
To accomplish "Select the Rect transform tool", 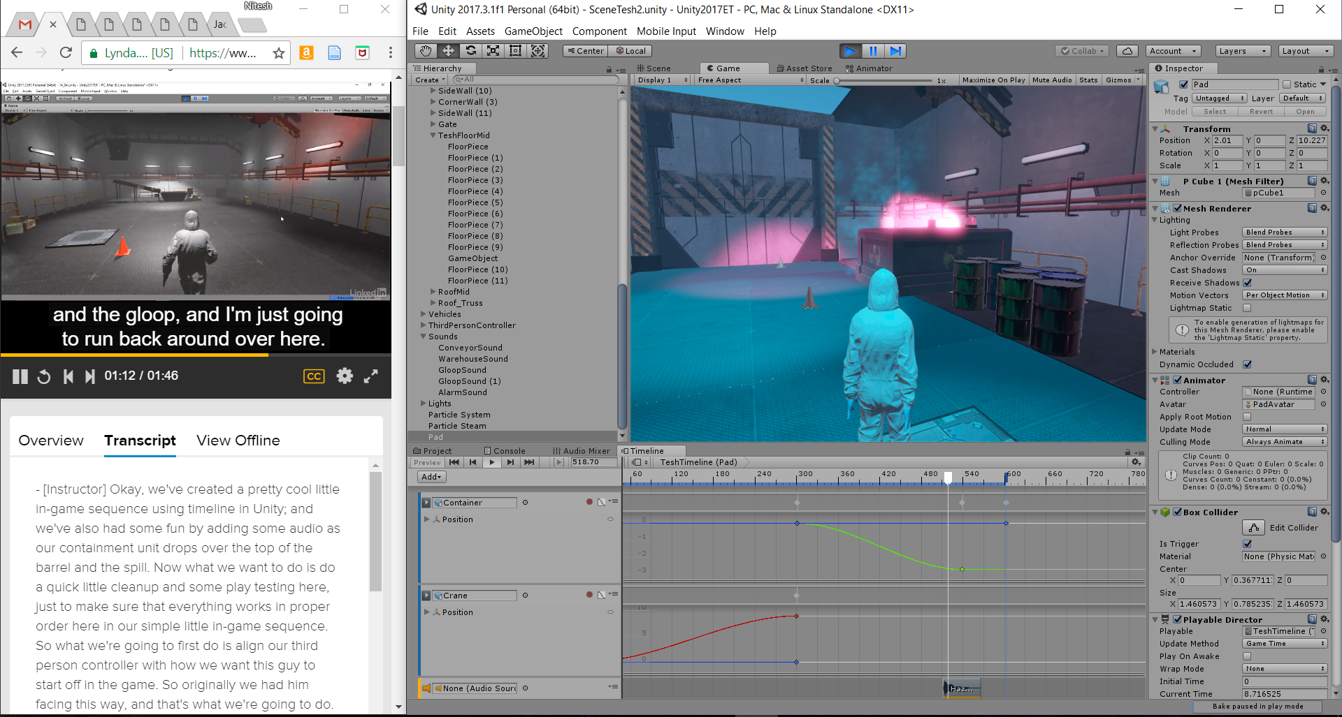I will (x=515, y=51).
